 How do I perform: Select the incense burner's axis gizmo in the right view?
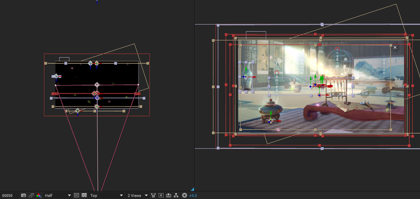[271, 121]
